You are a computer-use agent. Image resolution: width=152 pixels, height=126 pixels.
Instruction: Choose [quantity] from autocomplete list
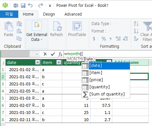click(106, 87)
